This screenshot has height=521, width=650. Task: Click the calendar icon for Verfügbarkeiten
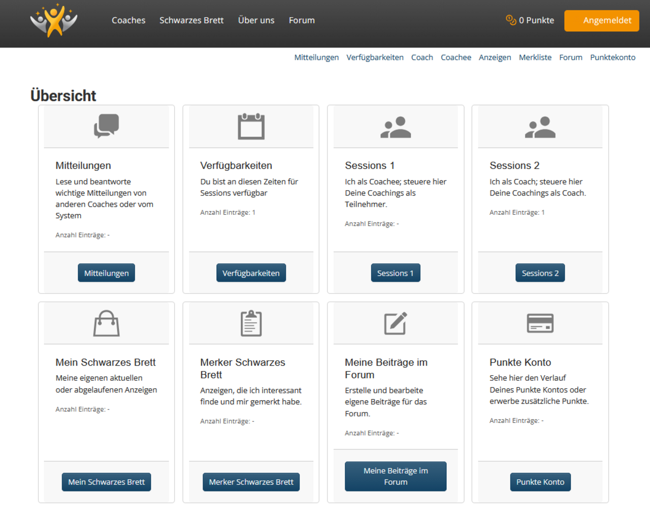point(251,126)
